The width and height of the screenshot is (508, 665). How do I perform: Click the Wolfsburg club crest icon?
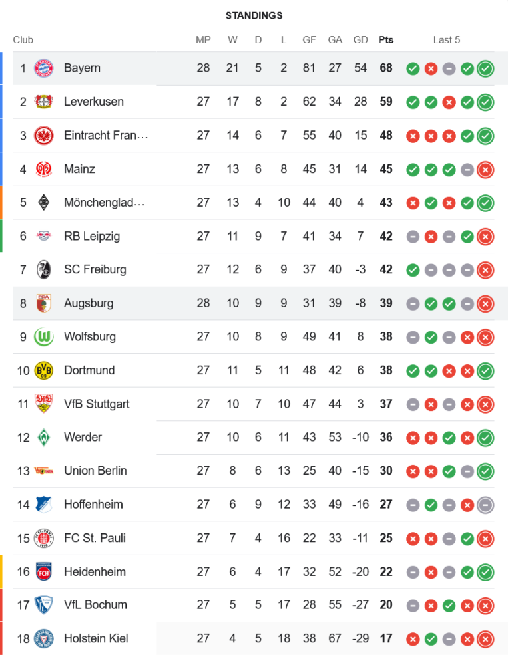tap(43, 336)
